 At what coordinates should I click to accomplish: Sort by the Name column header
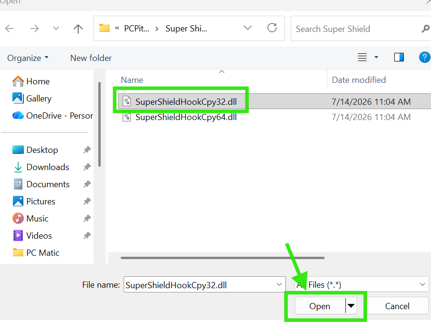click(132, 80)
